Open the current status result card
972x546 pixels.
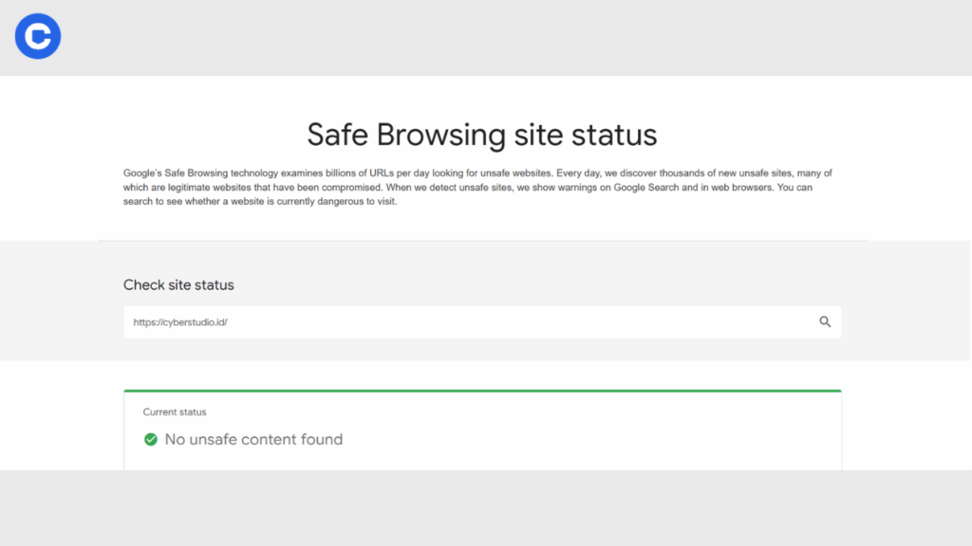coord(481,427)
